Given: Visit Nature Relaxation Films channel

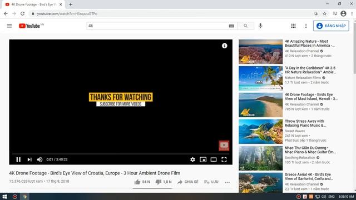Looking at the screenshot, I should [303, 78].
